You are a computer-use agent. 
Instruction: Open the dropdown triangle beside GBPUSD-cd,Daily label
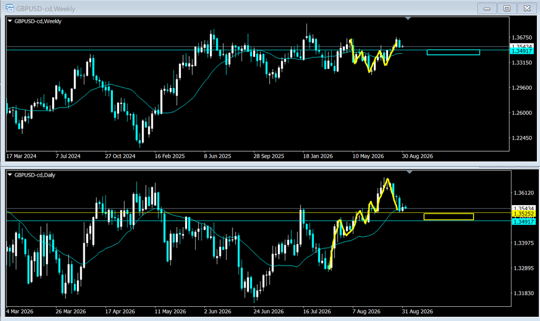coord(10,175)
